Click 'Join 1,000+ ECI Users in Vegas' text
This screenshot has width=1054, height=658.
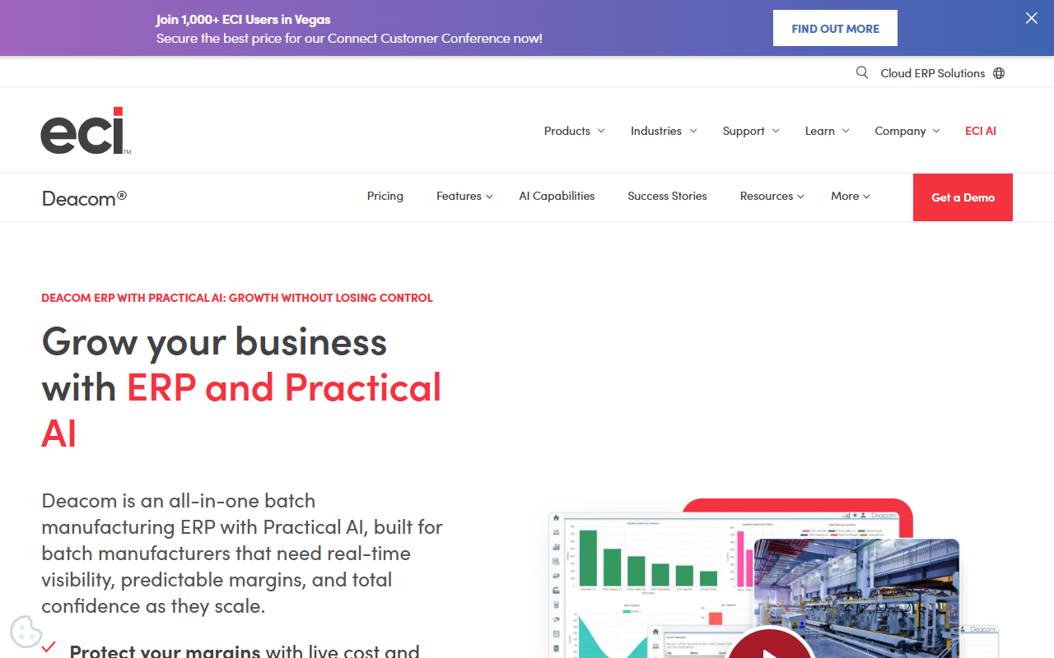coord(243,19)
